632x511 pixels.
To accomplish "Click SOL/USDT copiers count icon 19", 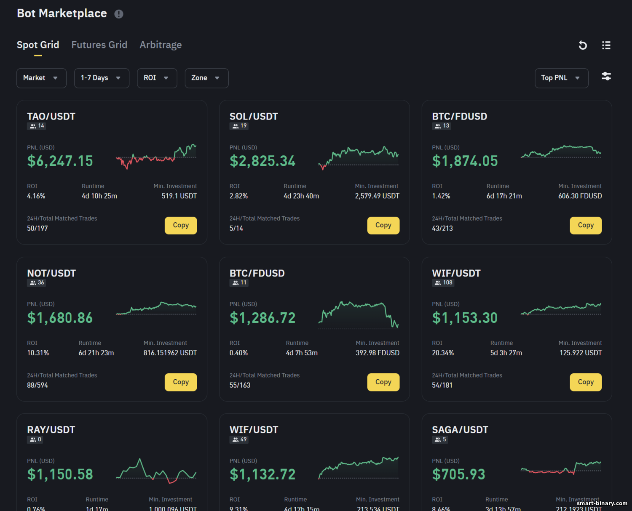I will click(239, 126).
